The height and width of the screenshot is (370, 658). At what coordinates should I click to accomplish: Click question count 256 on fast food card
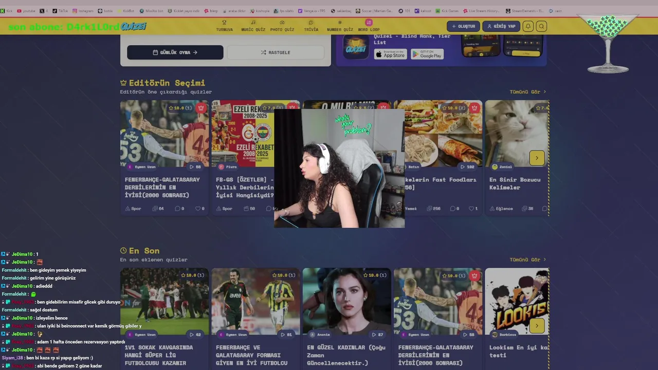point(433,209)
